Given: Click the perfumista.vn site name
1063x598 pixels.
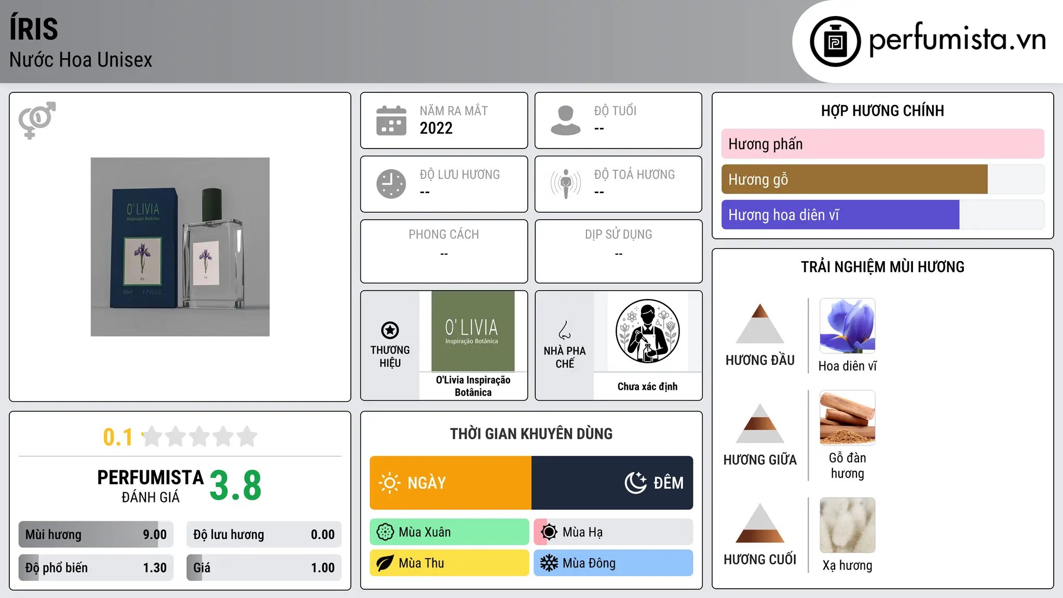Looking at the screenshot, I should [x=957, y=39].
